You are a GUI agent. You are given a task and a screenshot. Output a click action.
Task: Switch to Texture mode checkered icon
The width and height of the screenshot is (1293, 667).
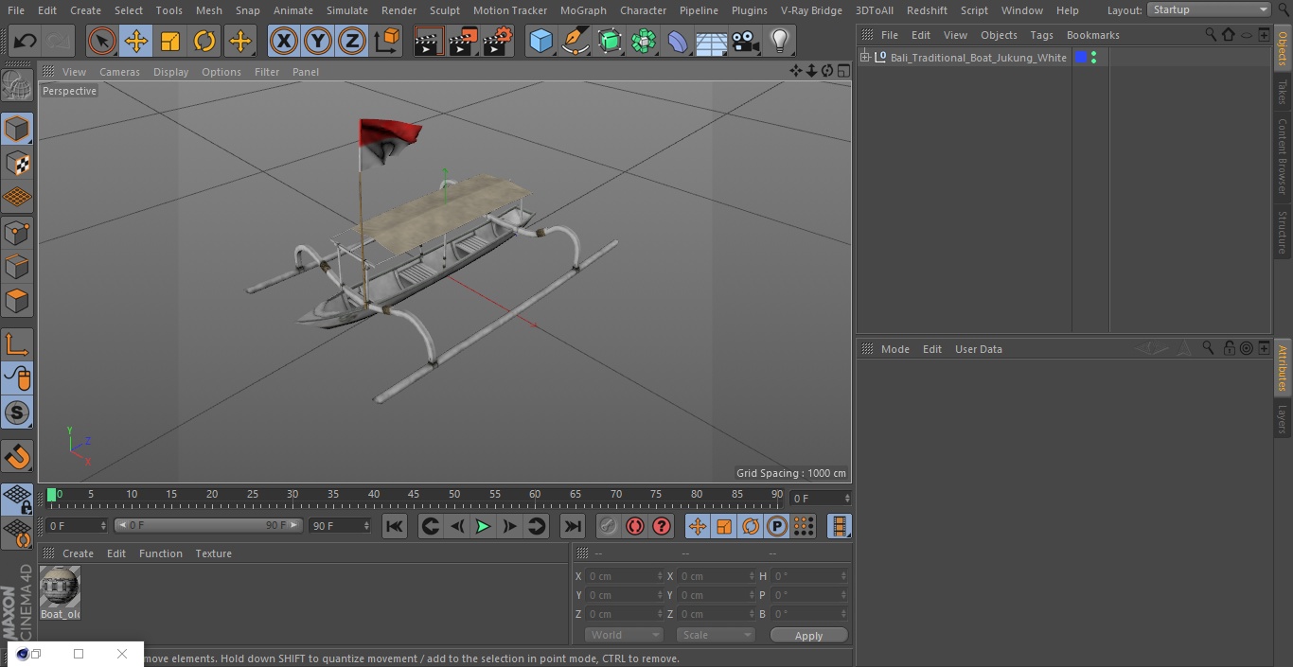(x=17, y=163)
